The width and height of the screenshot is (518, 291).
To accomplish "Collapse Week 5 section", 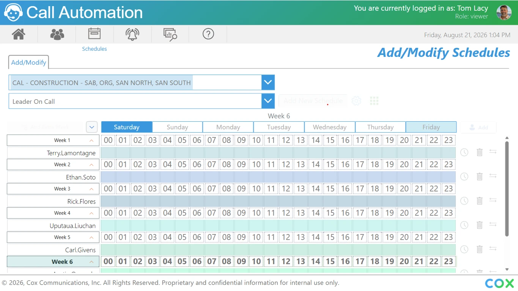I will pos(91,238).
